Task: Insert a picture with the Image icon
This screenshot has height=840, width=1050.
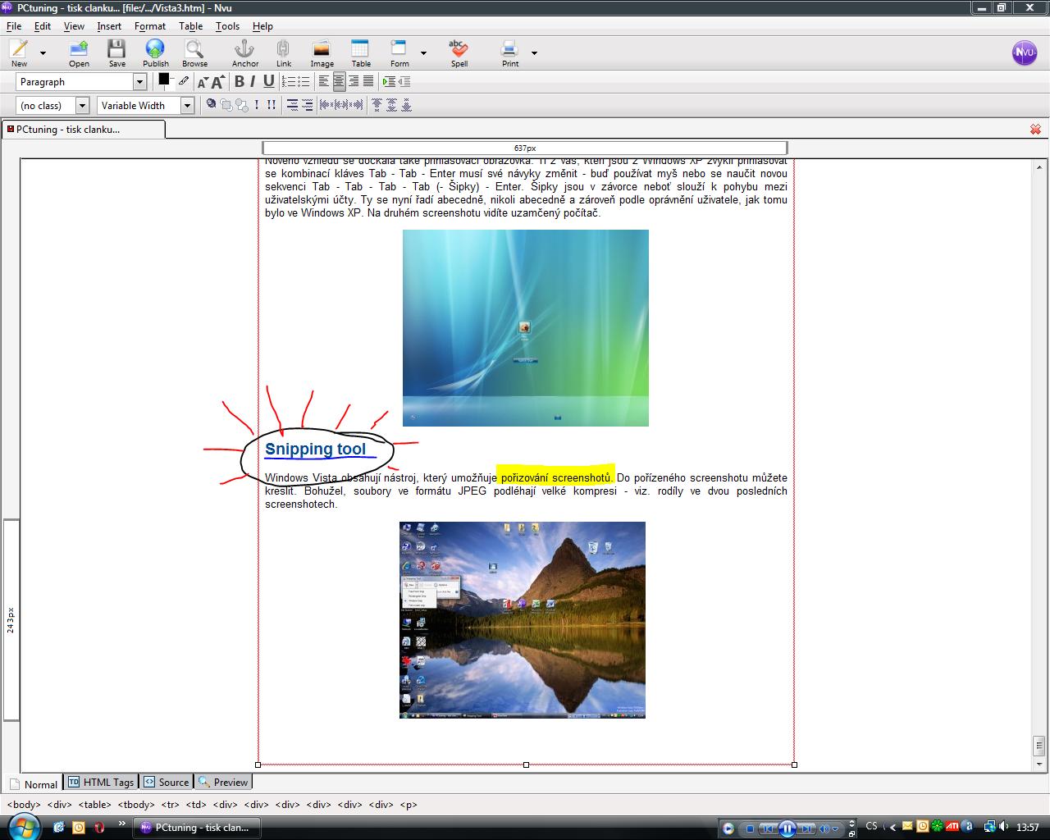Action: (322, 52)
